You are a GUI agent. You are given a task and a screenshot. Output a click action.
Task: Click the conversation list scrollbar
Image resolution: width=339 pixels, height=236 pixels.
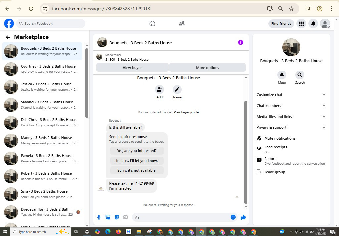[x=87, y=83]
